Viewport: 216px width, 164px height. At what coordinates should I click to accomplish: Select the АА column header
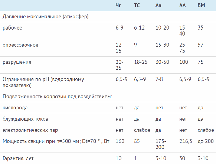[x=182, y=5]
